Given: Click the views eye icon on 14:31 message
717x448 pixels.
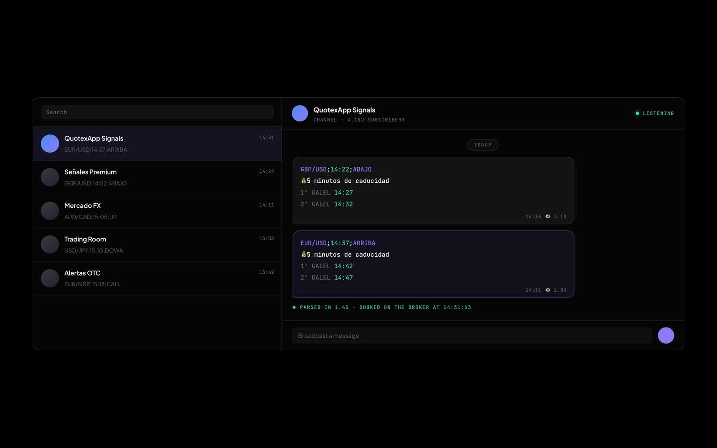Looking at the screenshot, I should pyautogui.click(x=548, y=290).
